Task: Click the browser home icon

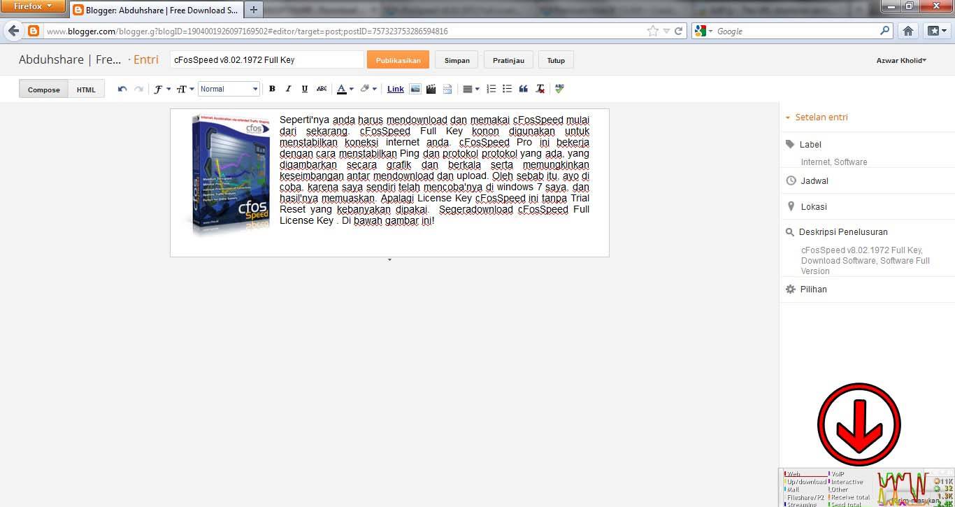Action: 908,31
